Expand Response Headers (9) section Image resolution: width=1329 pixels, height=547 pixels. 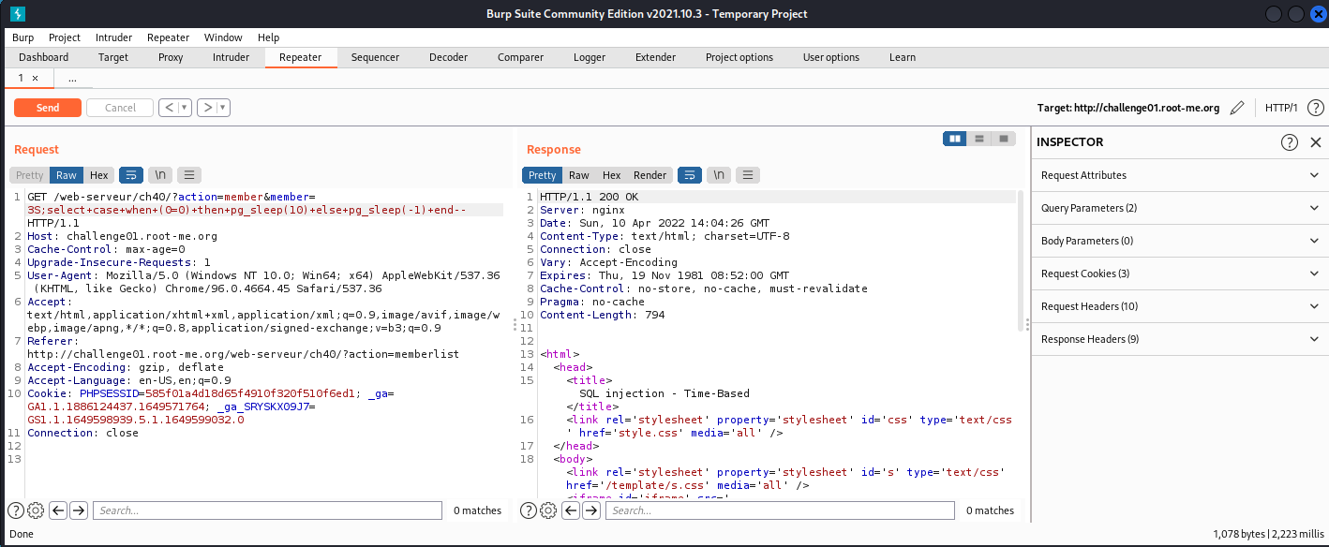click(1179, 339)
